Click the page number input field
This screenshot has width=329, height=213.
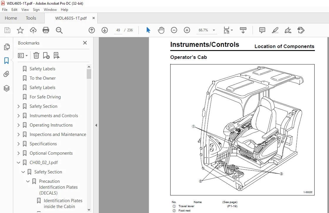[118, 30]
